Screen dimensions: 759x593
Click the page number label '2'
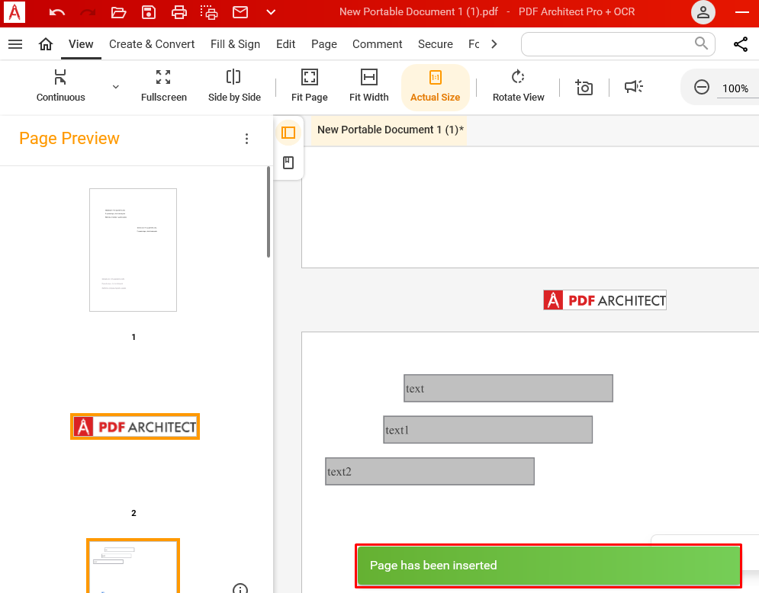[133, 513]
